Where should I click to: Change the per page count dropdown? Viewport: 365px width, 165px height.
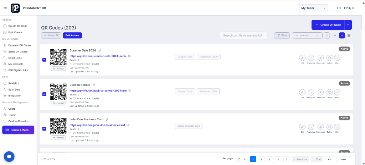point(241,159)
